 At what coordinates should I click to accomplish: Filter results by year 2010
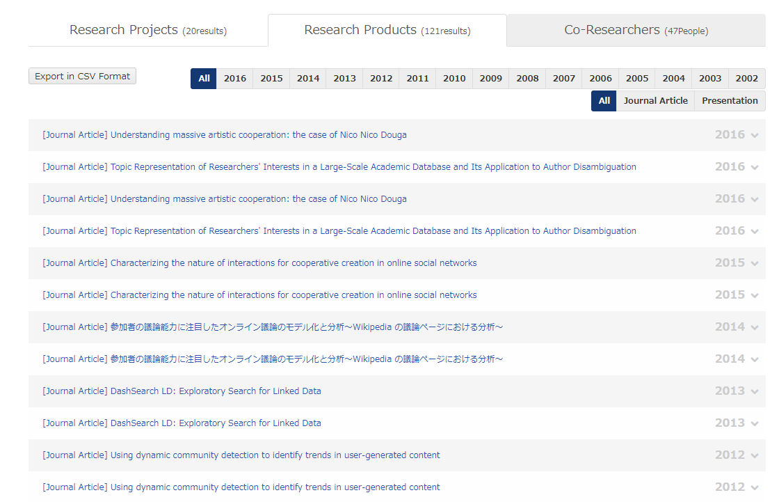click(454, 79)
